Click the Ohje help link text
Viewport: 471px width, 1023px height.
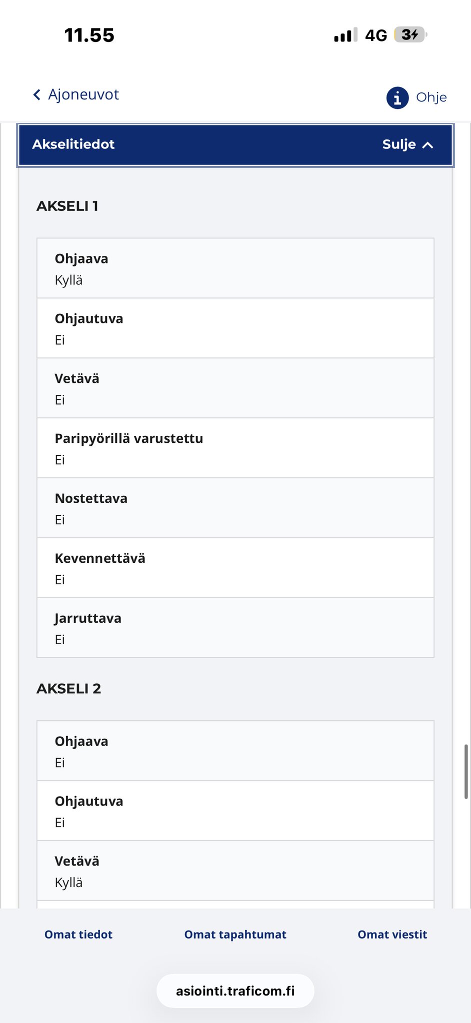pos(431,97)
